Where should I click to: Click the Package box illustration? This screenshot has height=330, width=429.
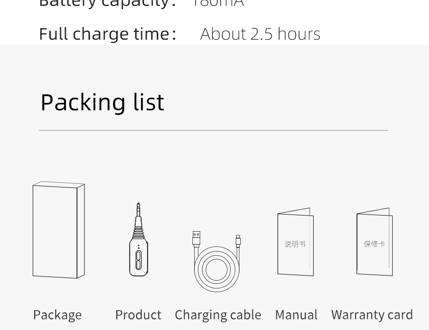[x=59, y=230]
